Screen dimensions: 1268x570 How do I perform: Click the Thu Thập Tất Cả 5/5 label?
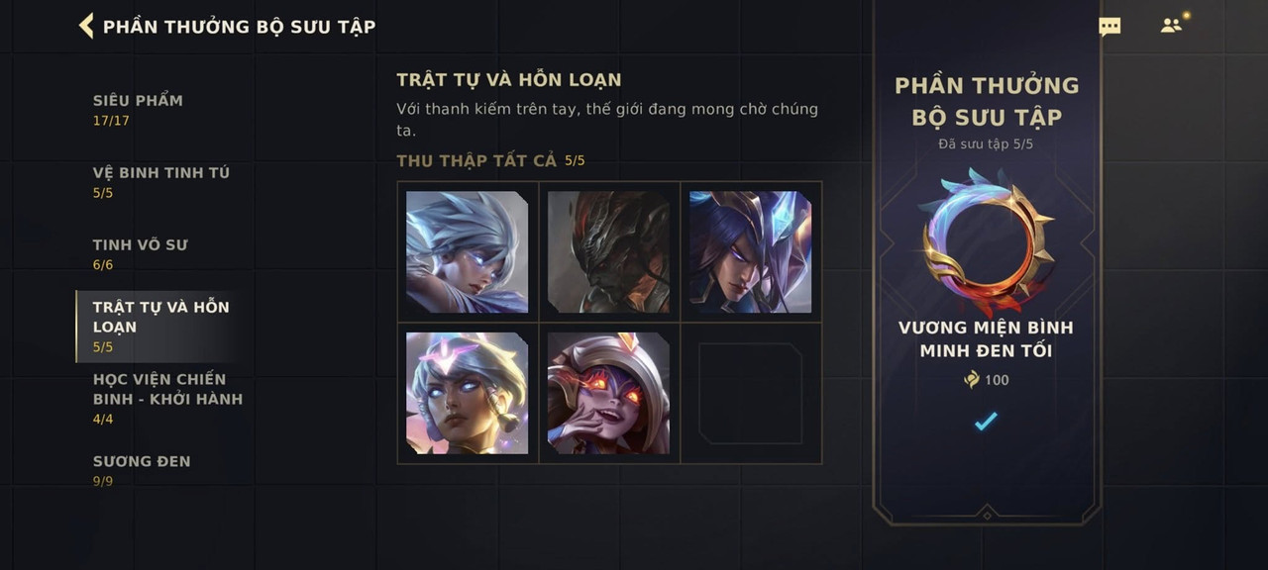[490, 160]
